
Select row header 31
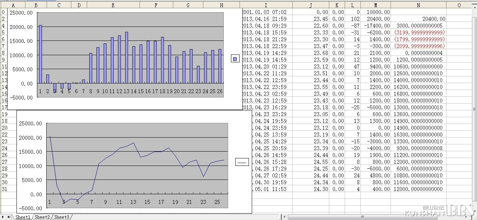pos(4,189)
